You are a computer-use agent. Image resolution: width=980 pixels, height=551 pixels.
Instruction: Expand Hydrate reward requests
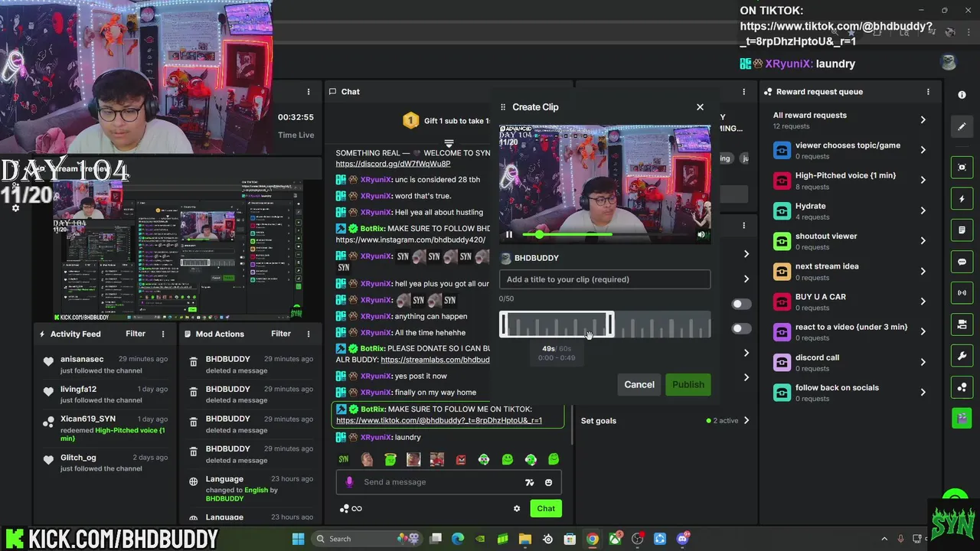click(x=923, y=210)
